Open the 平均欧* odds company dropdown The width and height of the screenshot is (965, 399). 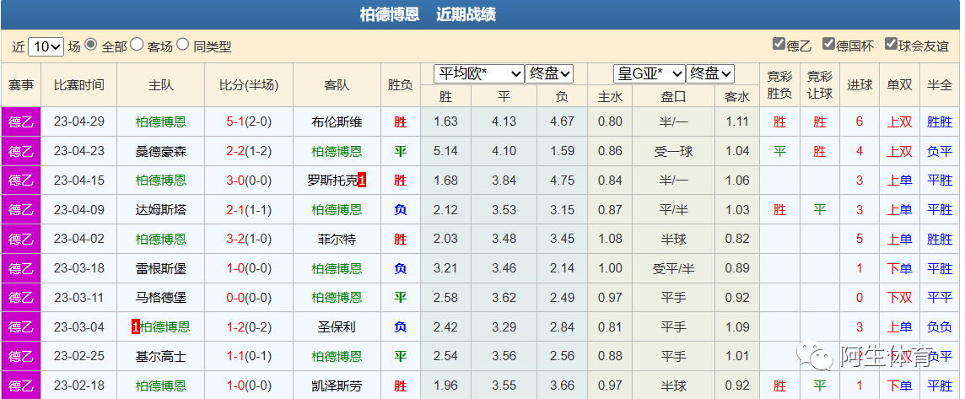(x=479, y=74)
